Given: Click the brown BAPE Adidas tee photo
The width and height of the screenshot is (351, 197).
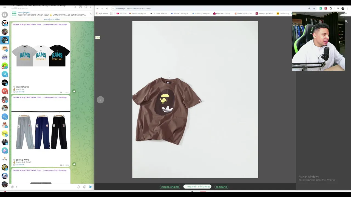Looking at the screenshot, I should click(195, 100).
